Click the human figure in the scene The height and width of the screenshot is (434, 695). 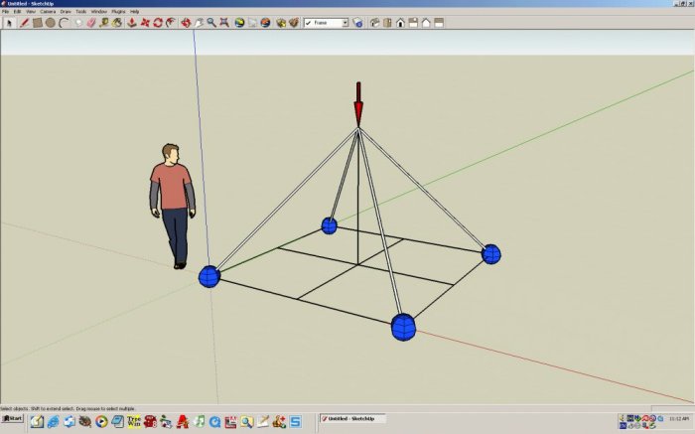click(x=173, y=204)
